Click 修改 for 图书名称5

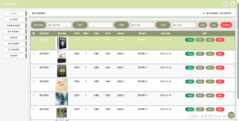210,95
